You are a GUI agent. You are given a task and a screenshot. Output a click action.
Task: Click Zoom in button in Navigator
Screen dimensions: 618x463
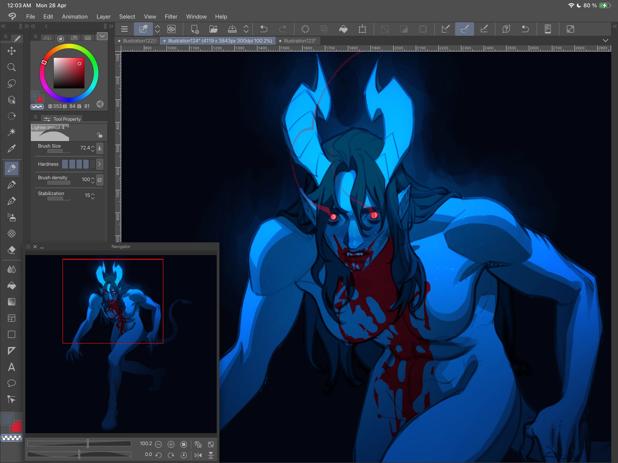click(x=171, y=444)
